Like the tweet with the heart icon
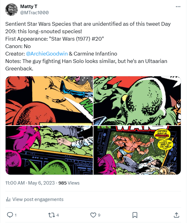 point(93,215)
